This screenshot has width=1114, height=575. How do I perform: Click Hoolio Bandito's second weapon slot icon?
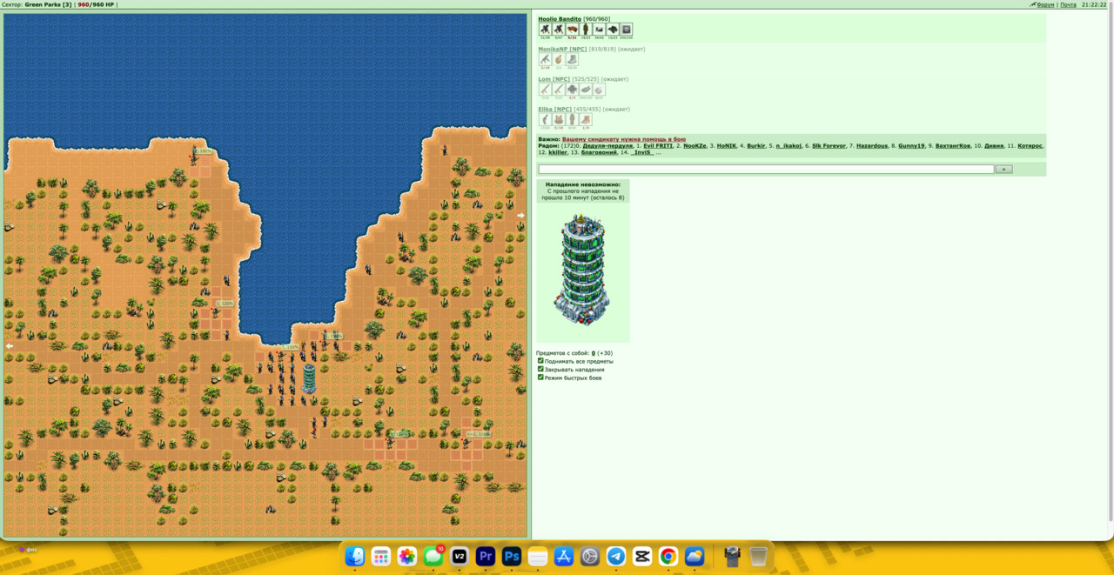point(559,30)
